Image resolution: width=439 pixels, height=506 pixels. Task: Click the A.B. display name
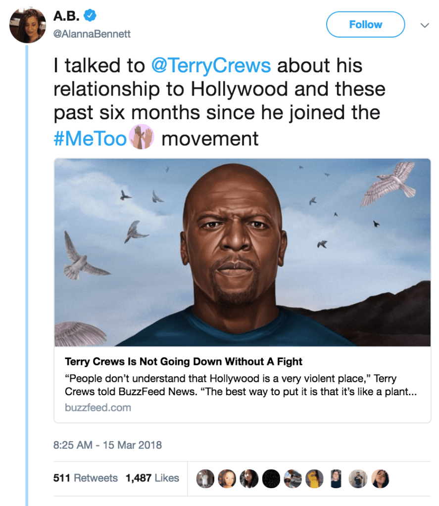(66, 16)
